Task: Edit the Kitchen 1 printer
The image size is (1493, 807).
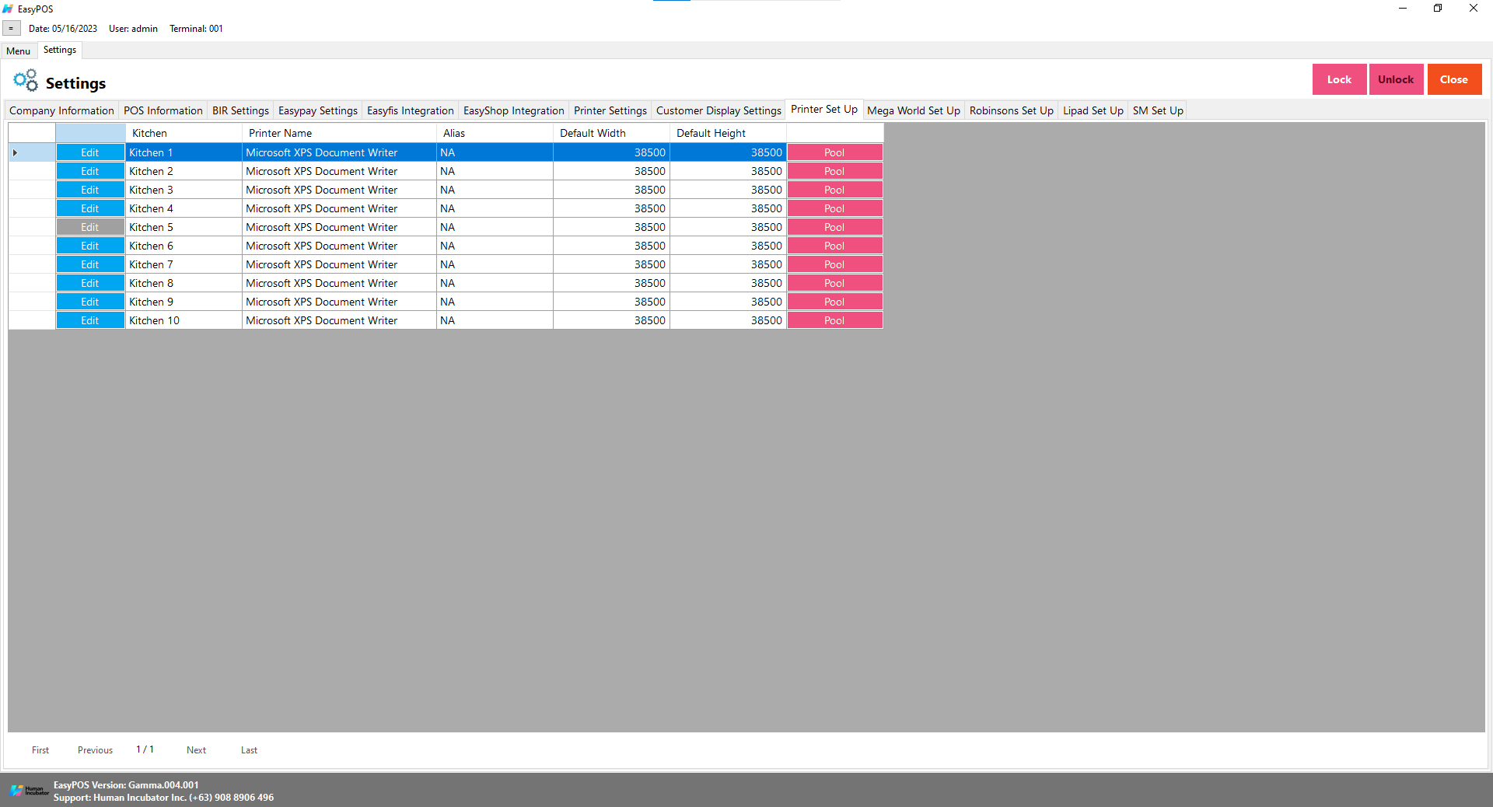Action: tap(90, 152)
